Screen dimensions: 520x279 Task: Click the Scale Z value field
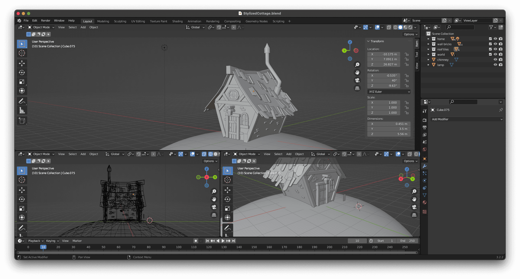[x=384, y=113]
